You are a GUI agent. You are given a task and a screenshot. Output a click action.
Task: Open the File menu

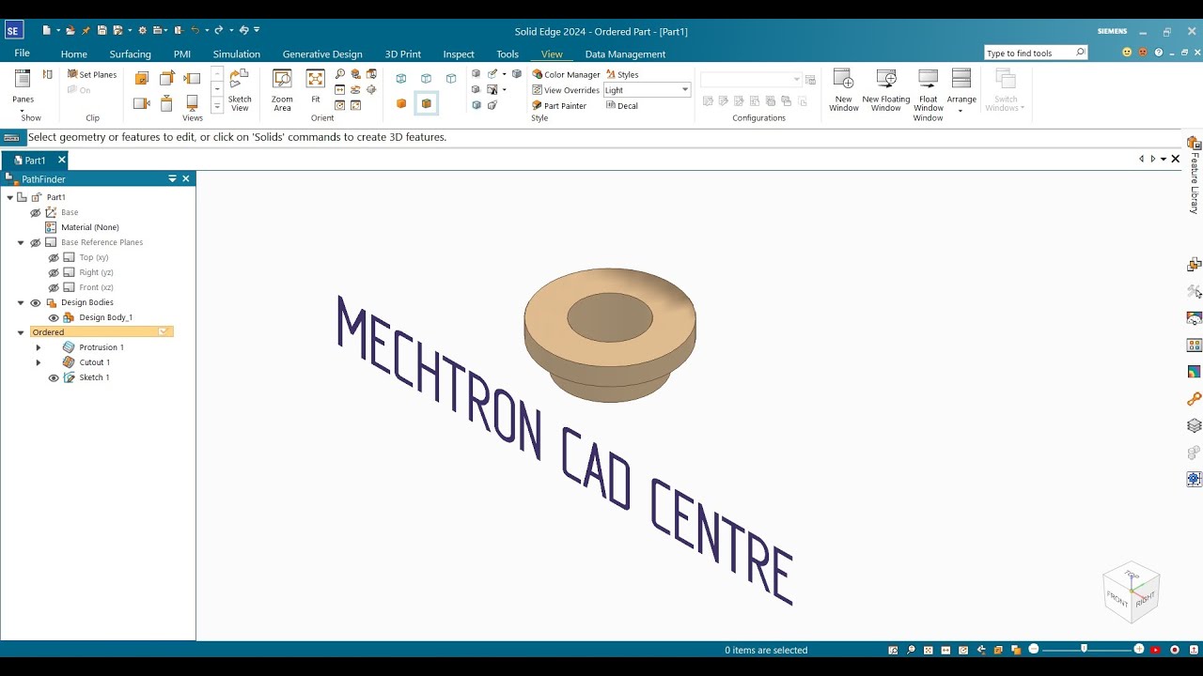click(23, 54)
